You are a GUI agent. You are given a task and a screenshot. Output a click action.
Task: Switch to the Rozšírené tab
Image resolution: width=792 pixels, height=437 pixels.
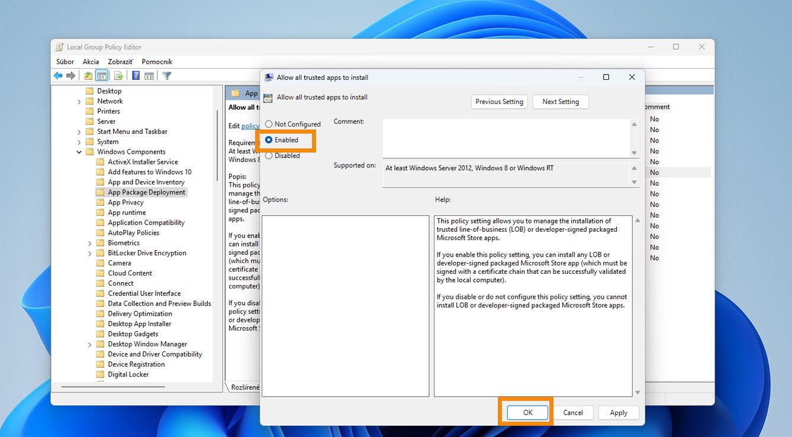pos(244,387)
